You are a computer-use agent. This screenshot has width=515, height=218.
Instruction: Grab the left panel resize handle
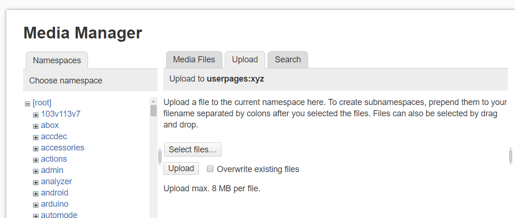[160, 155]
